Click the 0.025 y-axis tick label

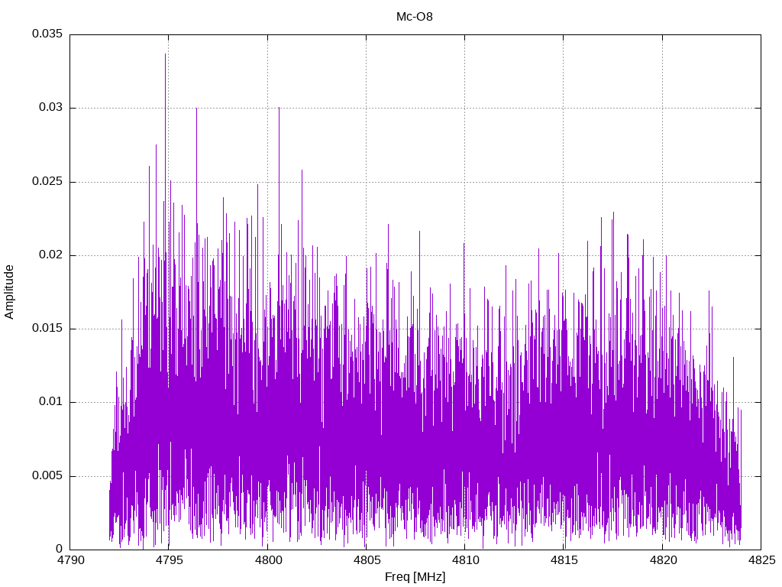click(47, 181)
